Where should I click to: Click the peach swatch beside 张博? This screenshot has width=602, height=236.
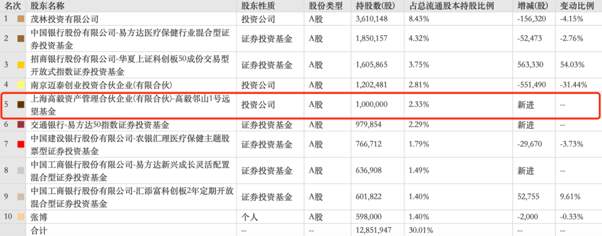[21, 217]
